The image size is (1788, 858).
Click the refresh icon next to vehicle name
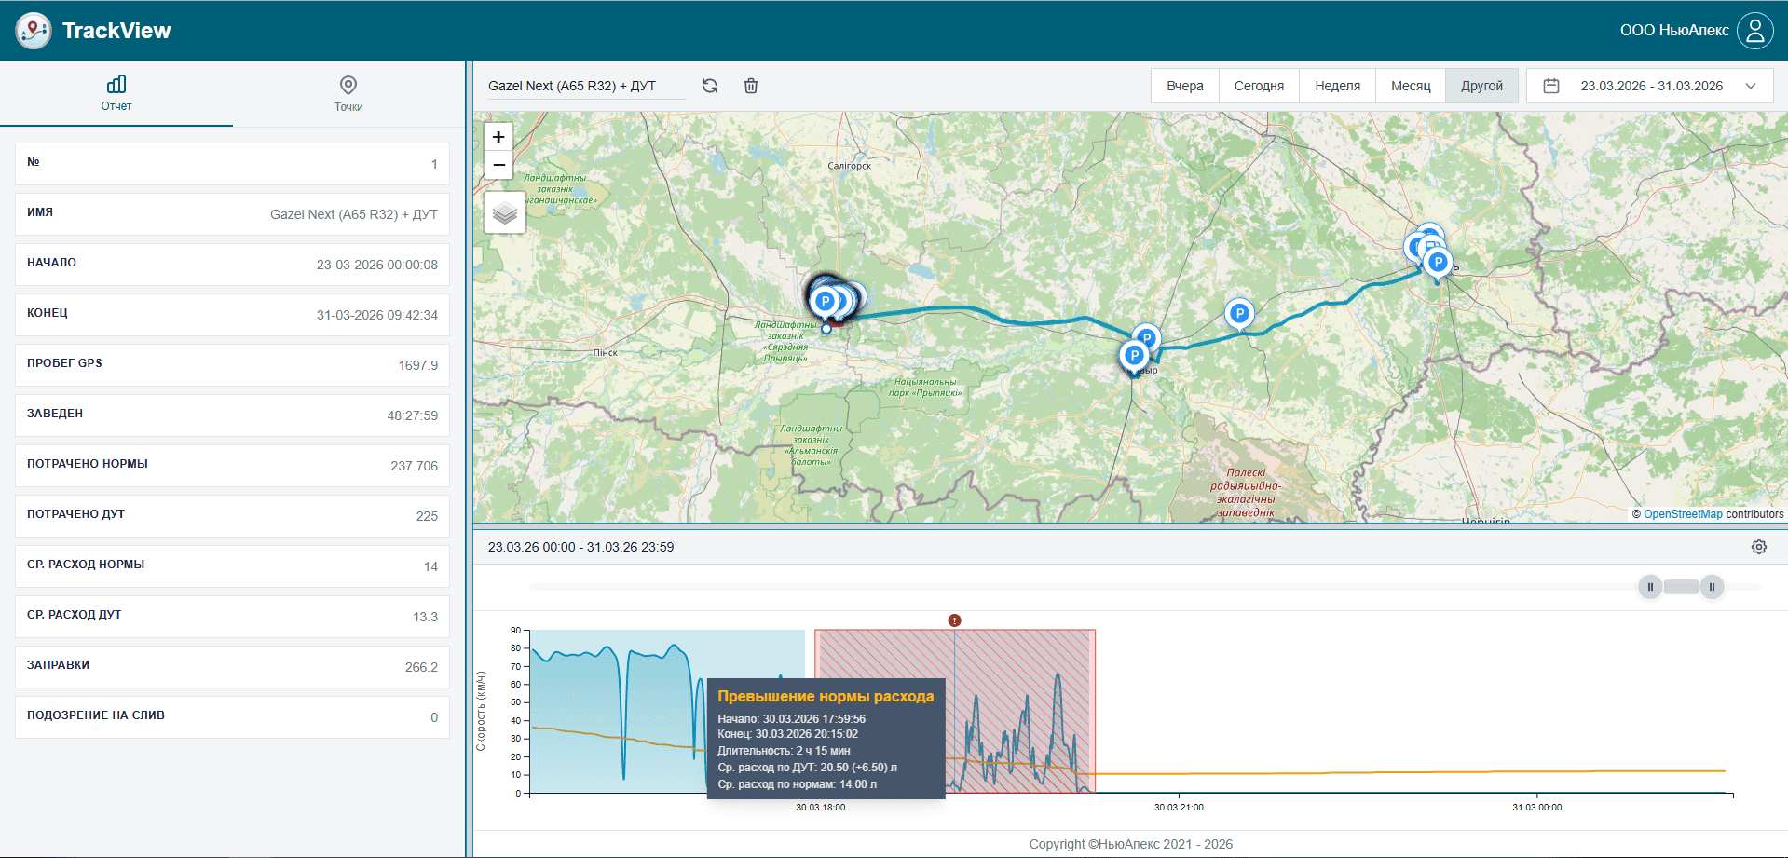710,86
